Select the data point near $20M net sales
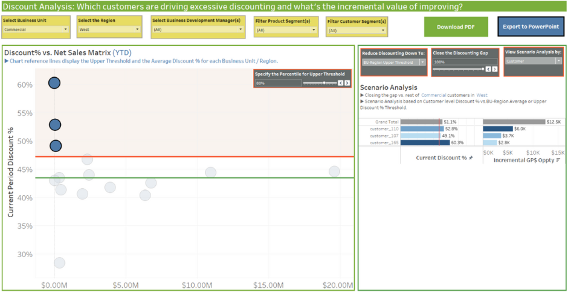This screenshot has height=292, width=568. coord(334,171)
